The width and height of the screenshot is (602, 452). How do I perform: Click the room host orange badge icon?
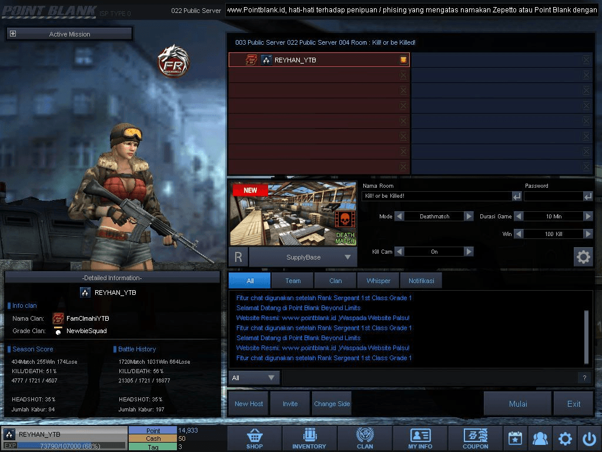(x=403, y=59)
